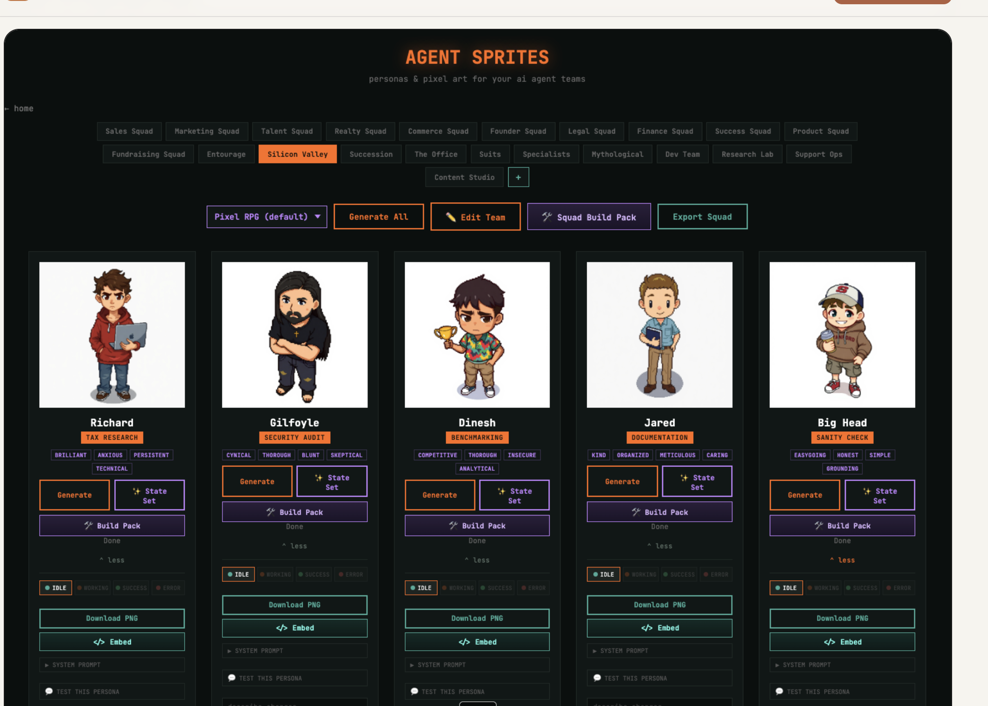
Task: Go back via the home link
Action: (19, 108)
